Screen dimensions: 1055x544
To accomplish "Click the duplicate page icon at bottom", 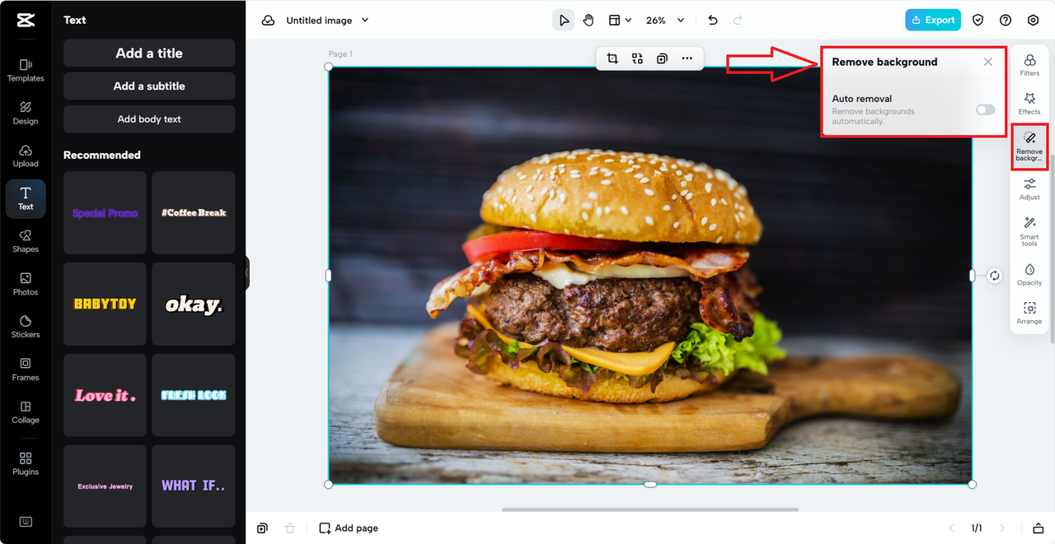I will [262, 528].
